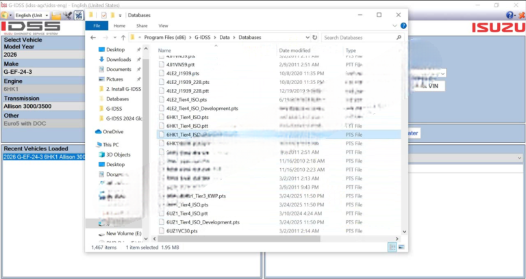Click the Explorer forward arrow
Viewport: 526px width, 279px height.
105,38
